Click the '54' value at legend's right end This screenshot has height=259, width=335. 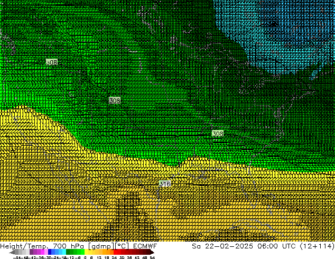[152, 257]
